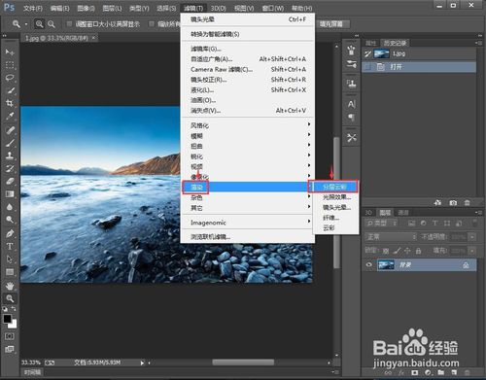Select the Dodge tool
The image size is (486, 380).
(x=10, y=220)
